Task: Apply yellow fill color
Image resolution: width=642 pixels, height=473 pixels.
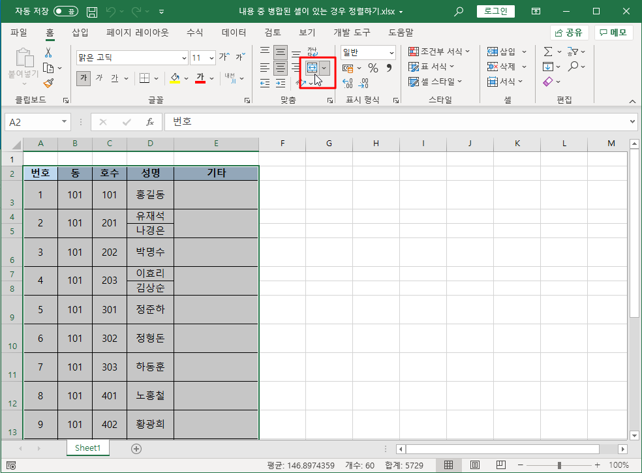Action: 175,78
